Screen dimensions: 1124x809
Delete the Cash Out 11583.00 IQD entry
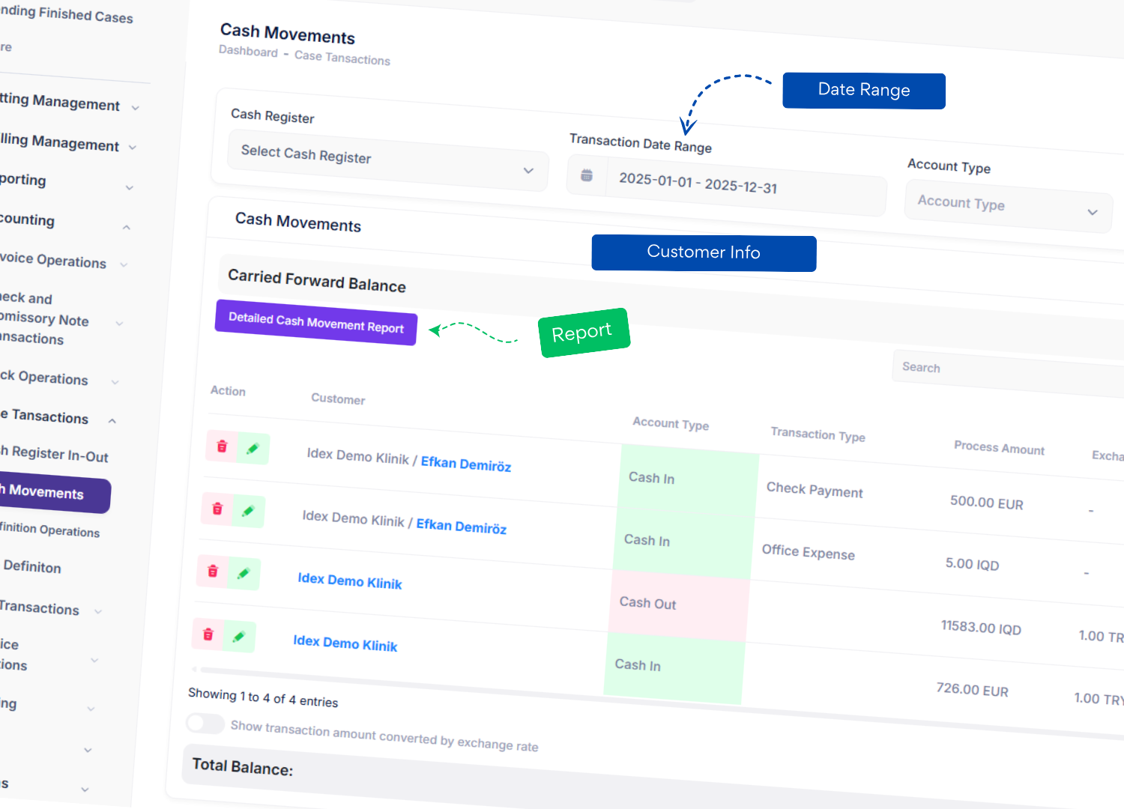213,572
